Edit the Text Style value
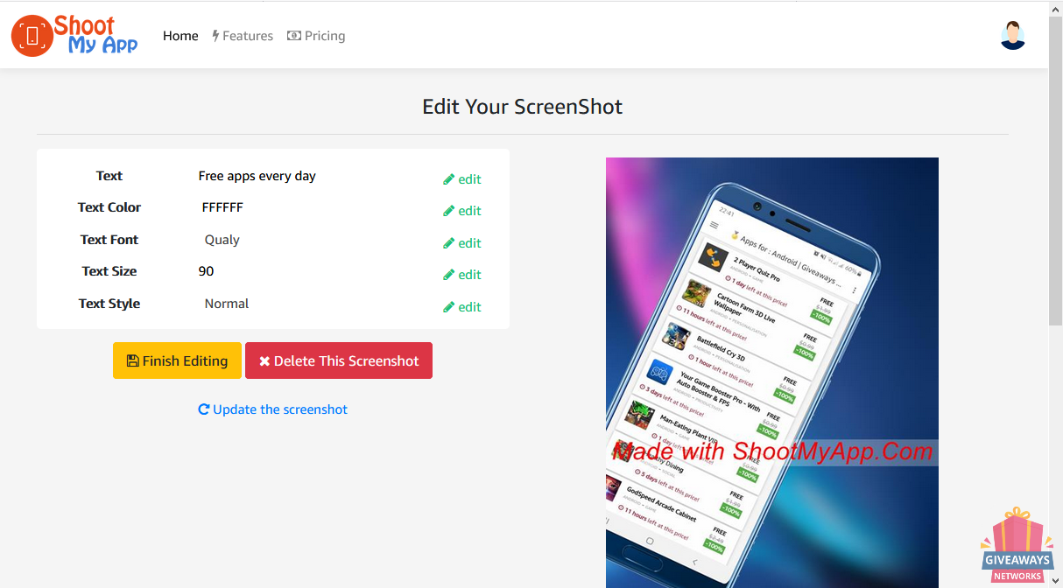 pyautogui.click(x=462, y=307)
